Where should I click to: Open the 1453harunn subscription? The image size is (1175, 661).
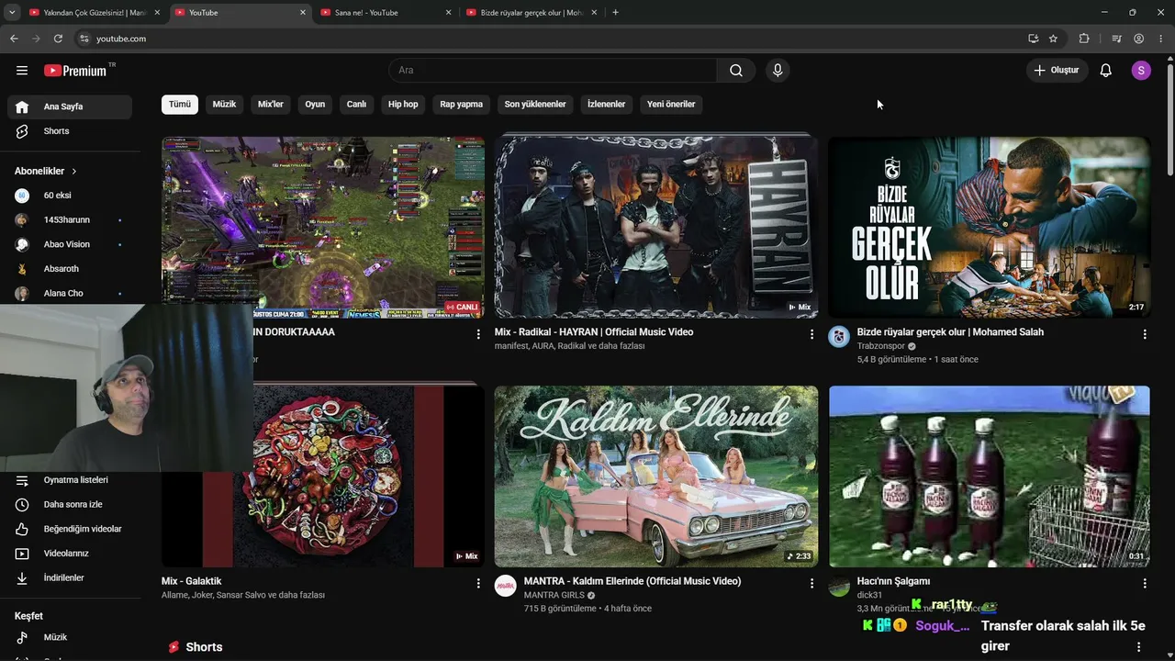tap(70, 220)
